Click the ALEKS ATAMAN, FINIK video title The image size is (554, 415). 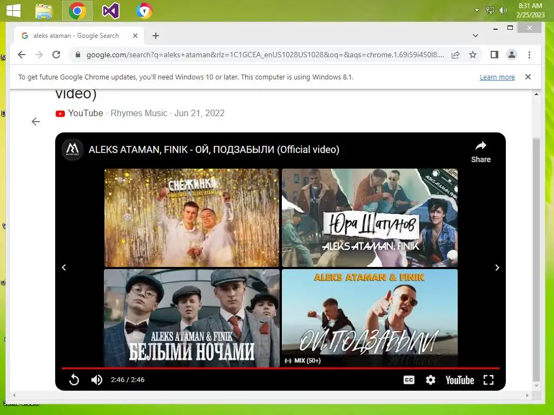(x=214, y=150)
